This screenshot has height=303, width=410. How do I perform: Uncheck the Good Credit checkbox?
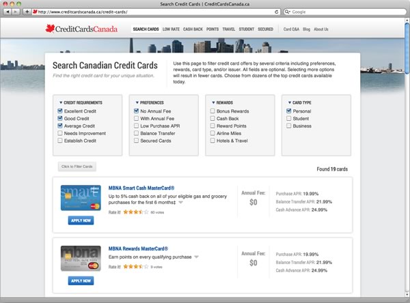coord(60,118)
